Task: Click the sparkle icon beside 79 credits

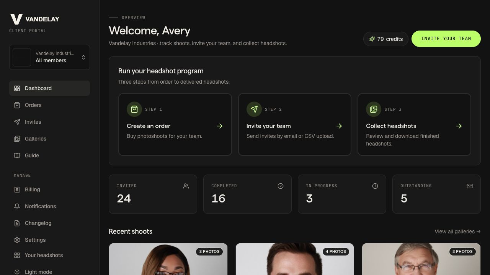Action: coord(372,39)
